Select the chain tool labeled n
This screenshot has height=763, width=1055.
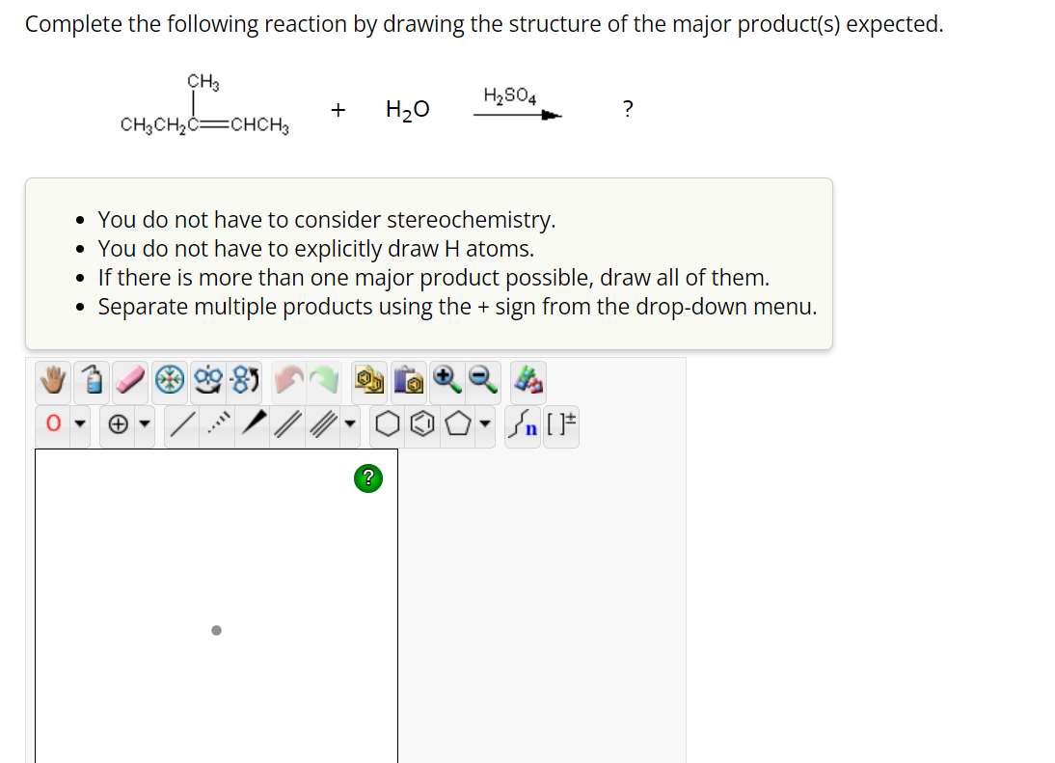pos(522,424)
